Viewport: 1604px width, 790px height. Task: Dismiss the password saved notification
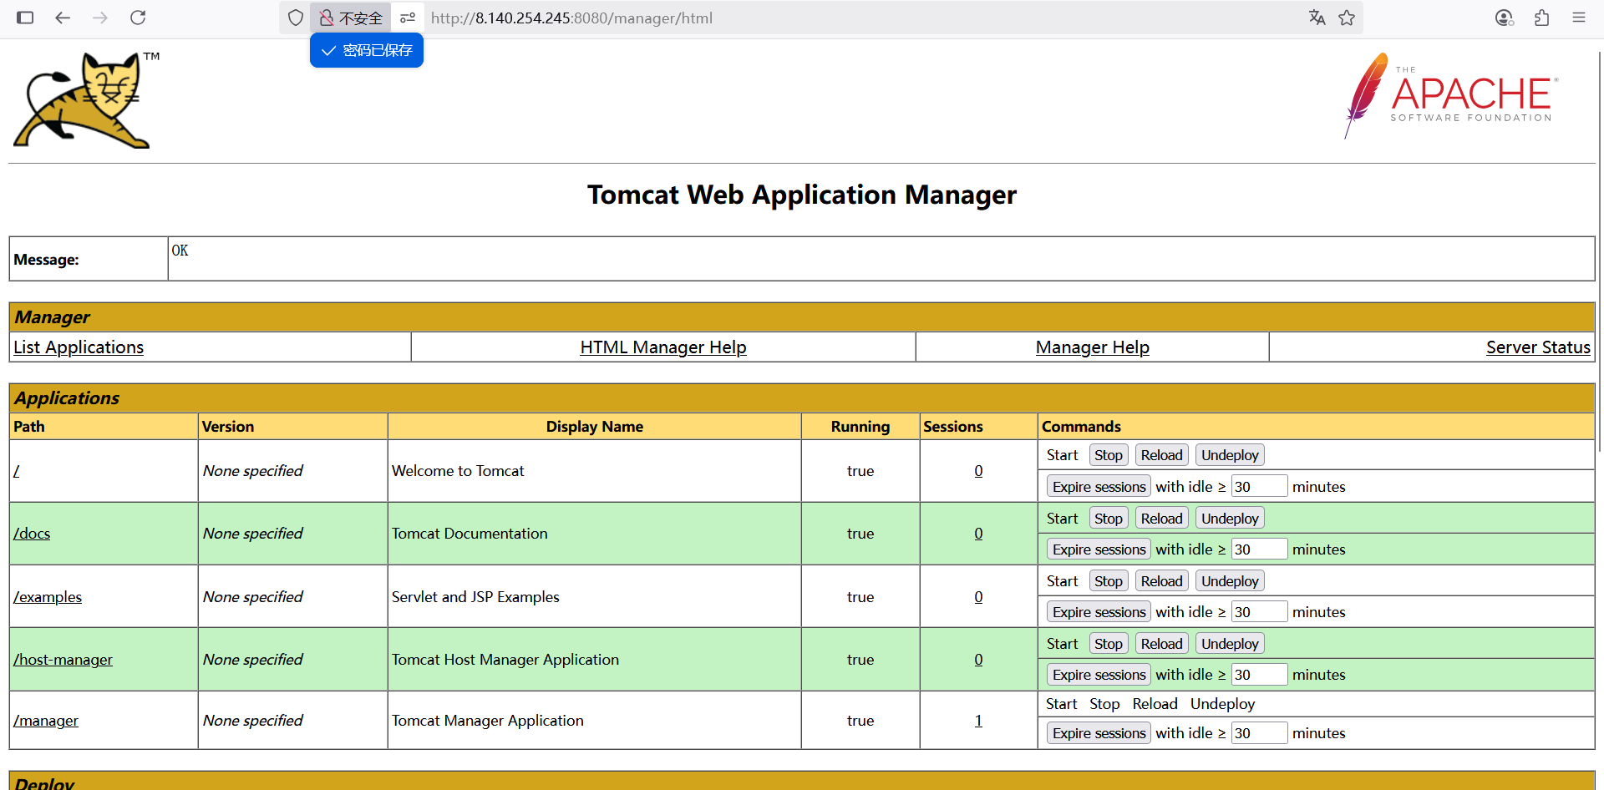point(367,50)
